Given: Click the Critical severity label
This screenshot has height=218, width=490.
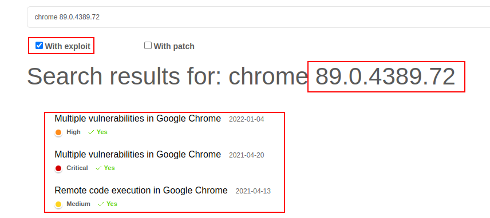Looking at the screenshot, I should tap(77, 168).
